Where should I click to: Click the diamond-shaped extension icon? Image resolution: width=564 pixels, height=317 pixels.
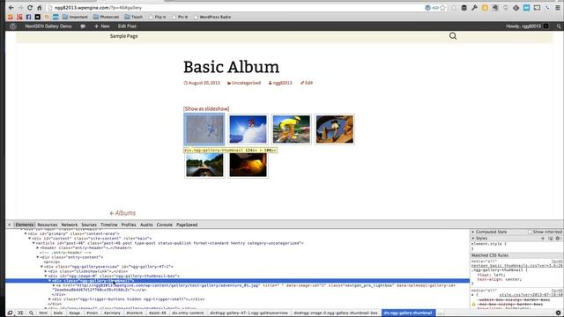tap(516, 8)
